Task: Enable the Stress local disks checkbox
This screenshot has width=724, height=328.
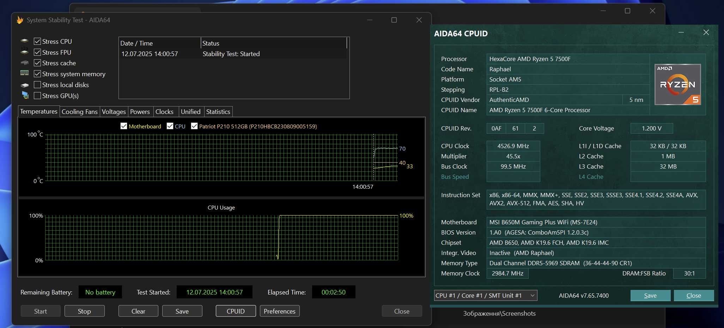Action: [37, 85]
